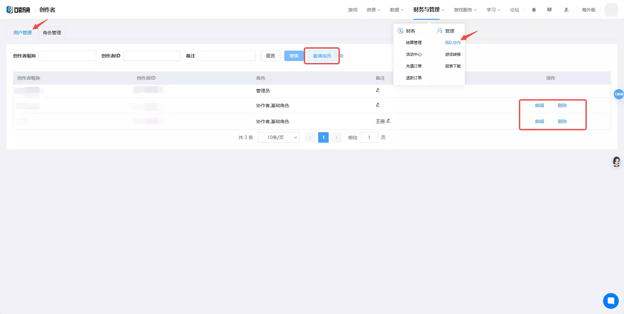Select 活动中心 from the menu
The height and width of the screenshot is (314, 624).
coord(414,54)
